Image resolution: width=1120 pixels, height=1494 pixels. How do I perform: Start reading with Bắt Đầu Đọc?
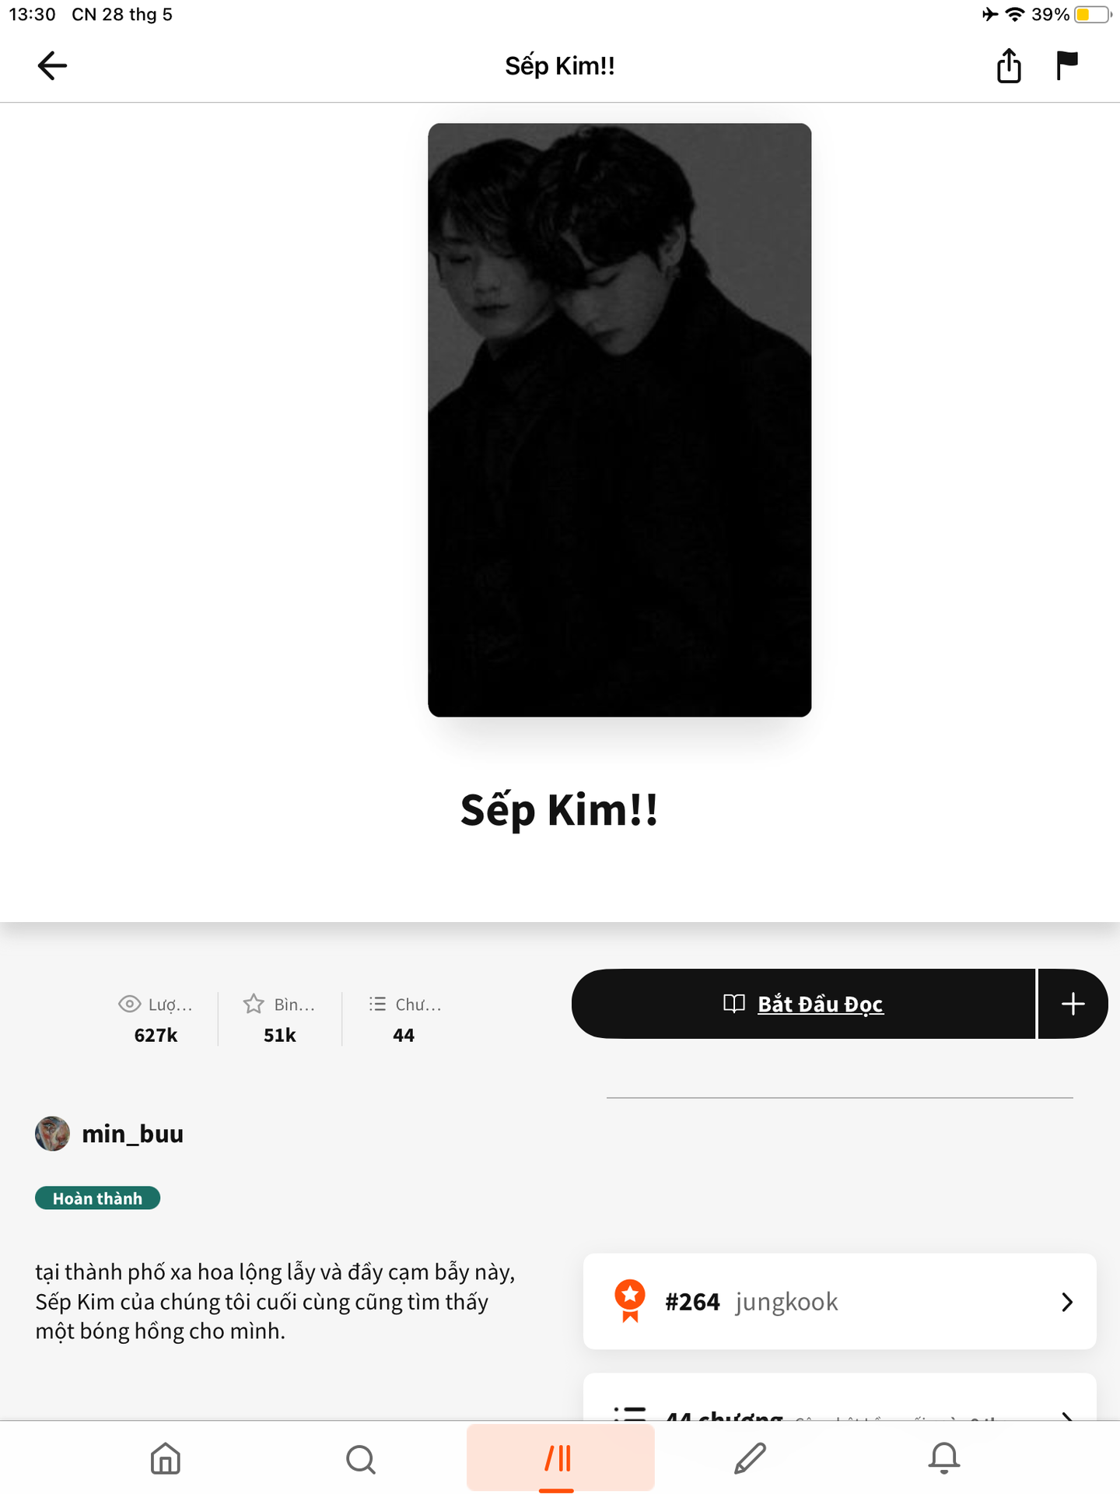(x=803, y=1004)
